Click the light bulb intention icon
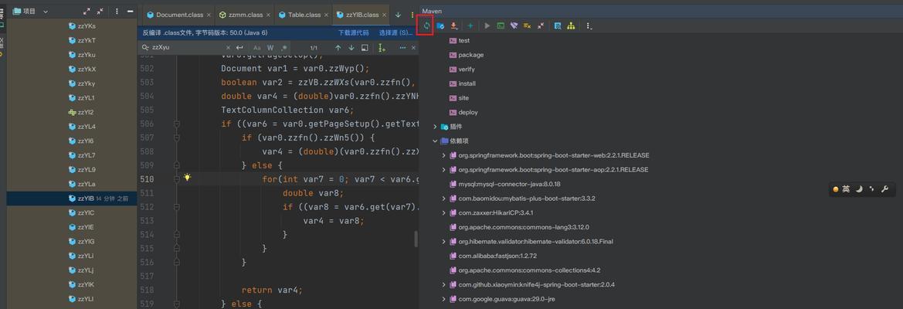 (187, 178)
